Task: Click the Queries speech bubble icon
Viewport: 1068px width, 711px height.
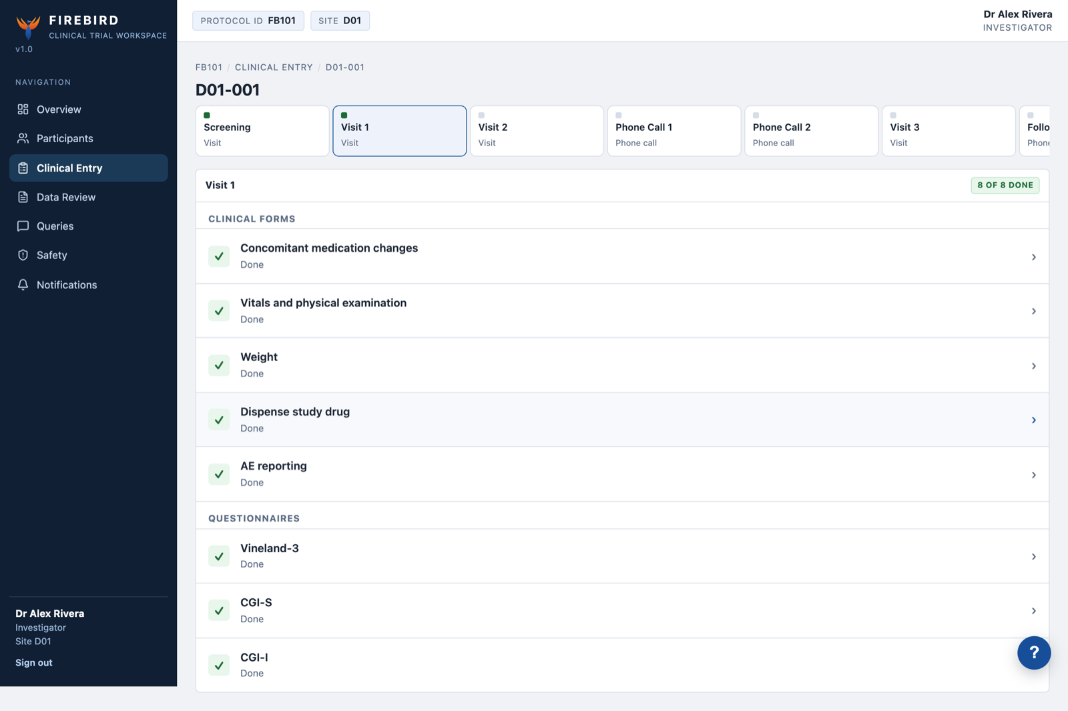Action: (x=23, y=226)
